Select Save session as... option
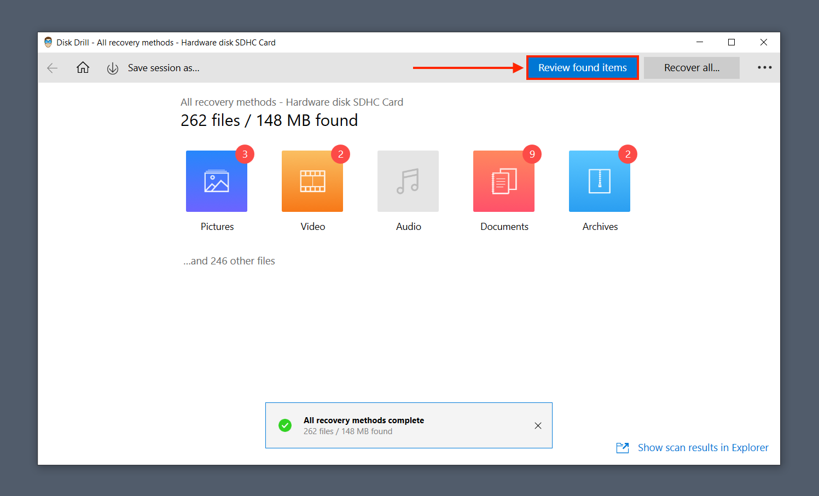819x496 pixels. click(164, 68)
